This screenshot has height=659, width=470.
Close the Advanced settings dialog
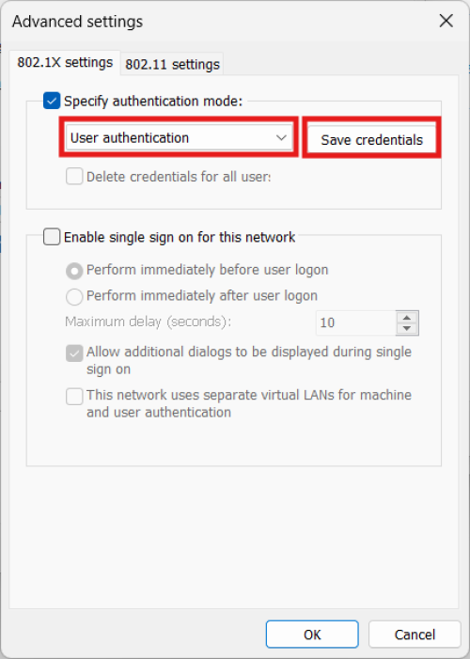click(x=446, y=21)
